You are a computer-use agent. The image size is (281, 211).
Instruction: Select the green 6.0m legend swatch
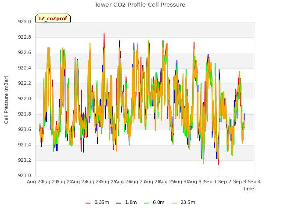point(146,203)
